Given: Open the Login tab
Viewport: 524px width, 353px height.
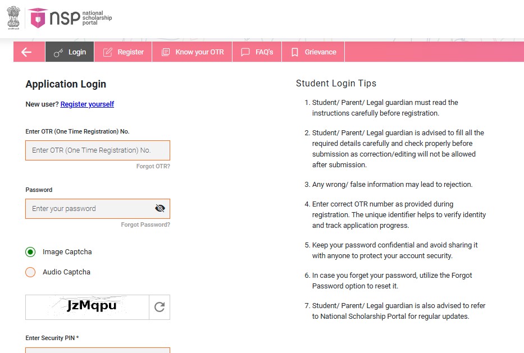Looking at the screenshot, I should (x=70, y=52).
